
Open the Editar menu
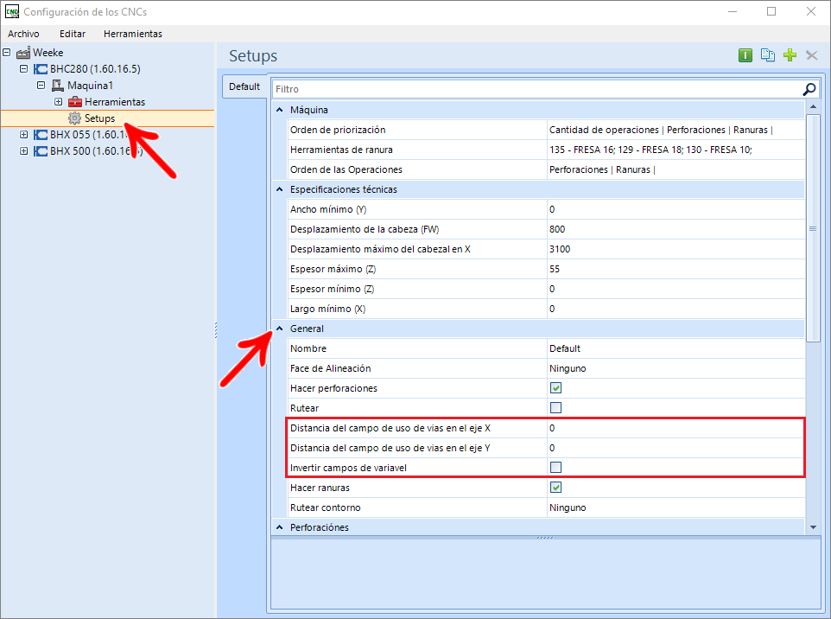73,34
